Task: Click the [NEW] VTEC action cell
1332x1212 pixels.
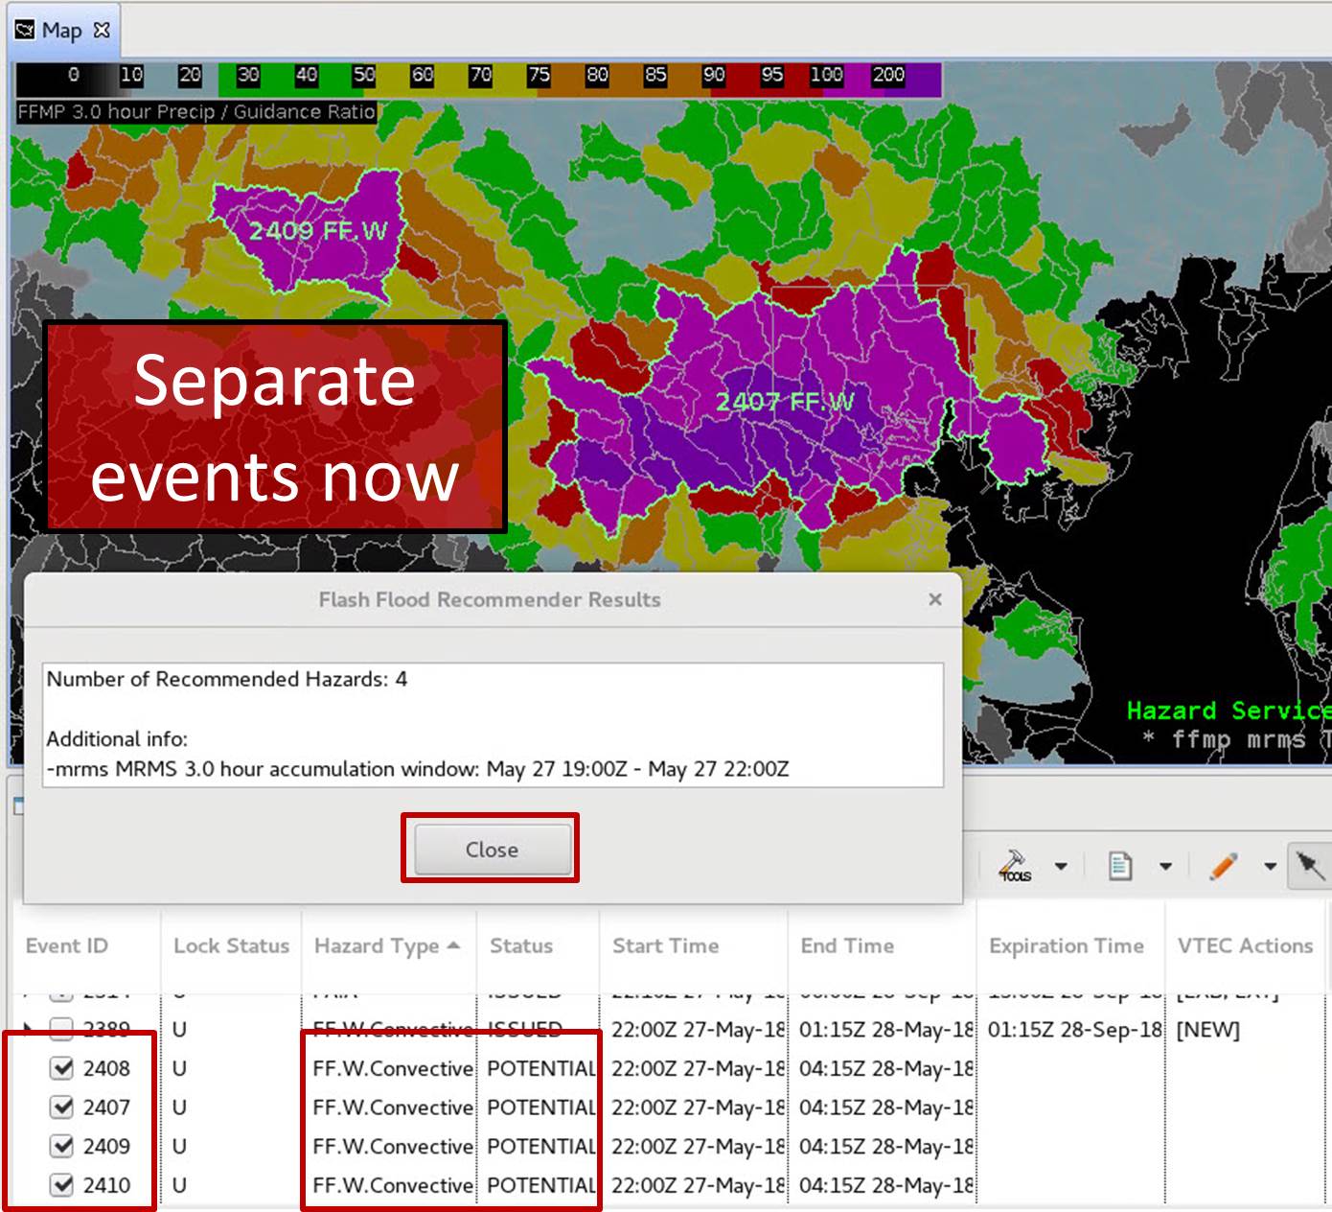Action: click(1207, 1030)
